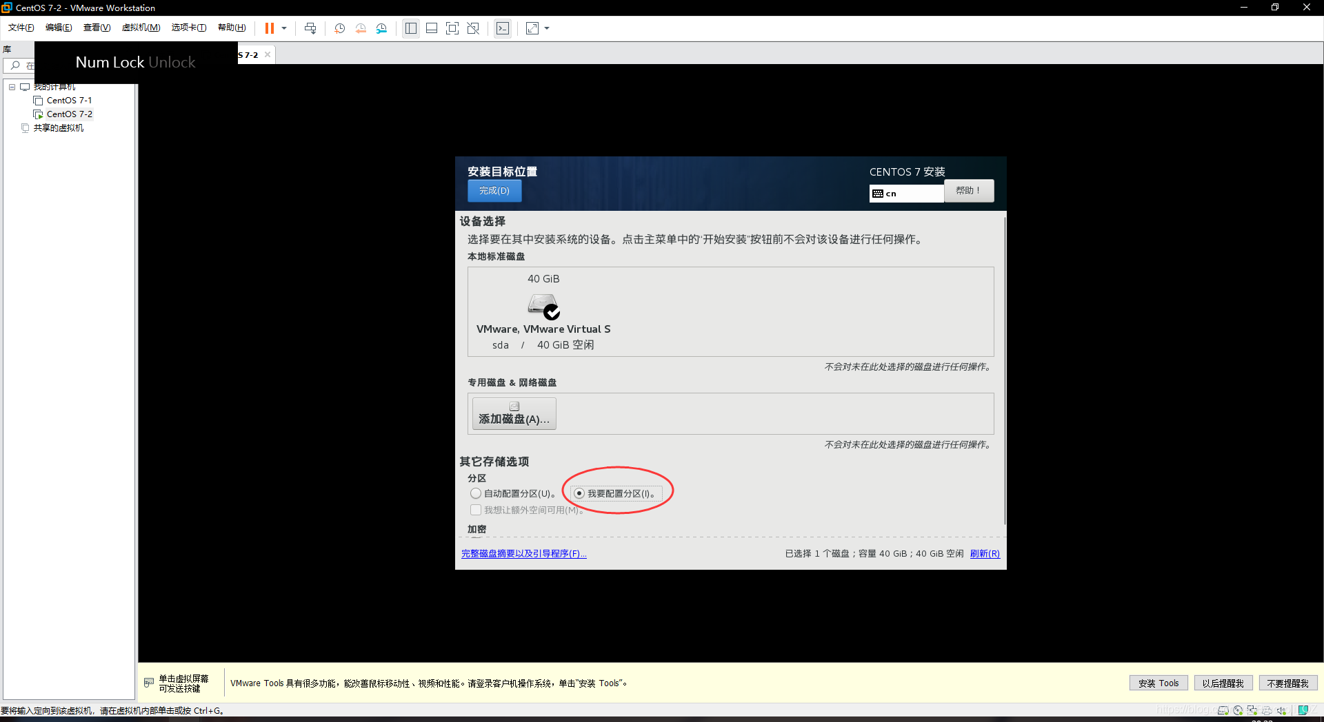Toggle the library sidebar panel view
Viewport: 1324px width, 722px height.
pos(411,28)
